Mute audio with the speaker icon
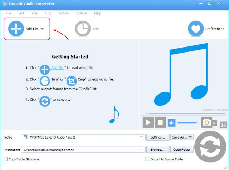Screen dimensions: 229x170 (x=171, y=123)
